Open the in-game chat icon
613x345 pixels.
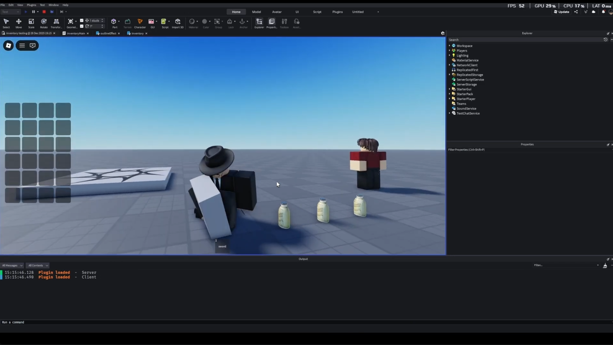tap(33, 45)
